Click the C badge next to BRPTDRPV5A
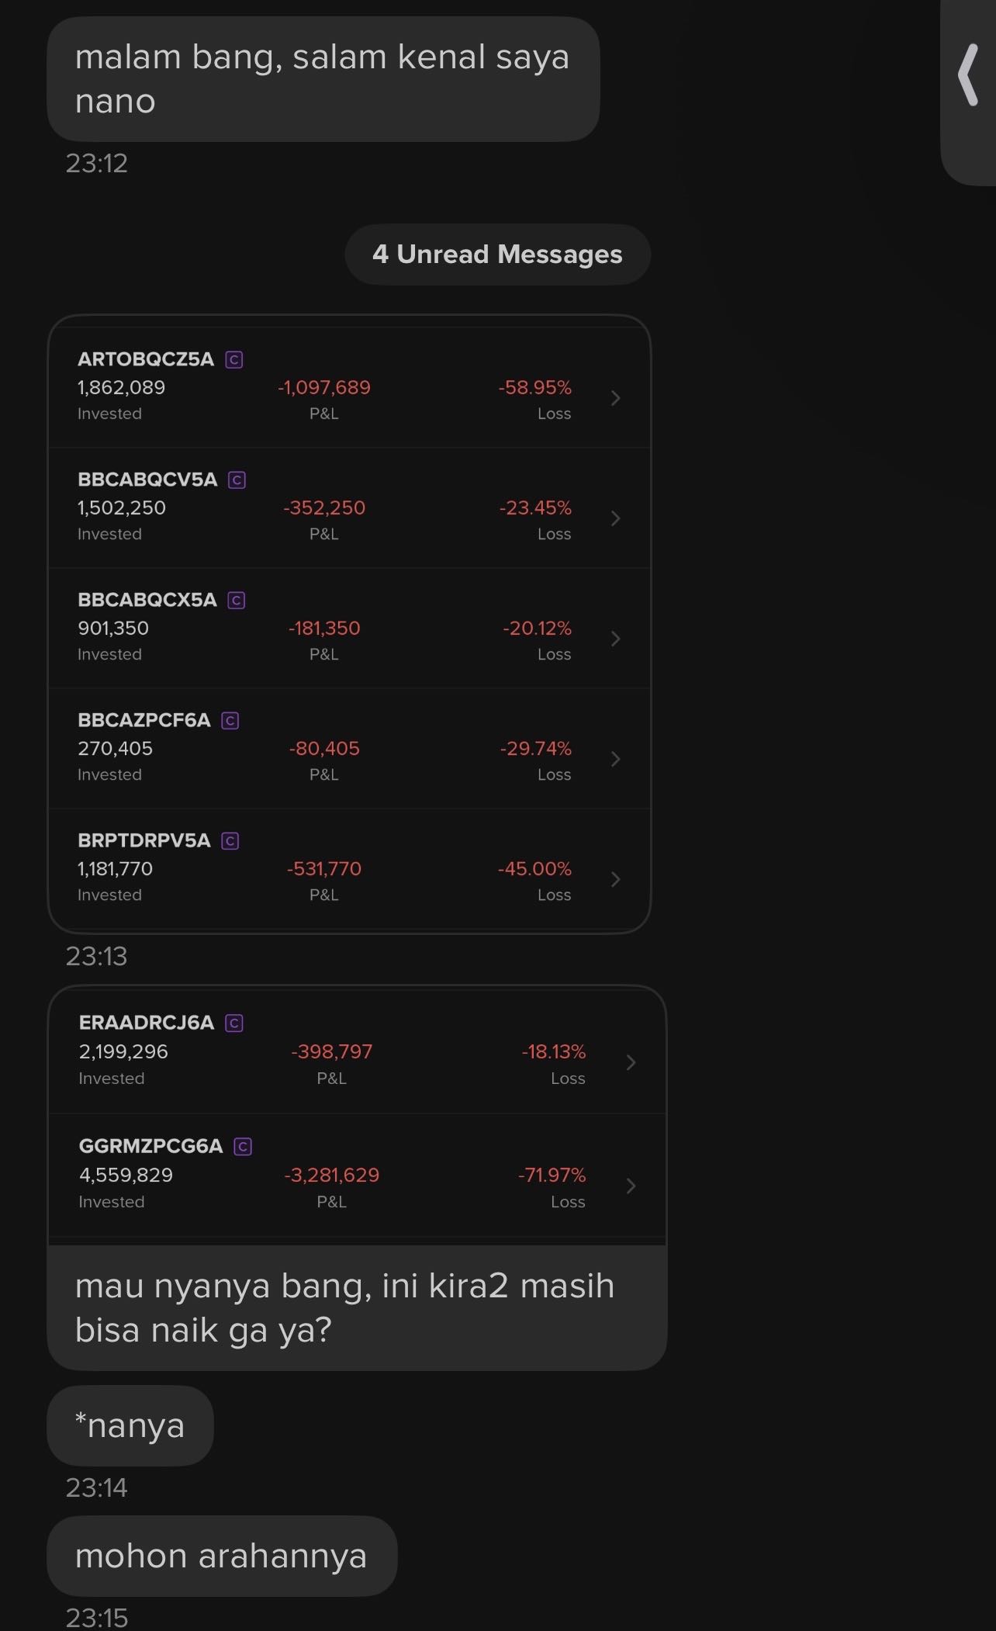996x1631 pixels. 230,840
